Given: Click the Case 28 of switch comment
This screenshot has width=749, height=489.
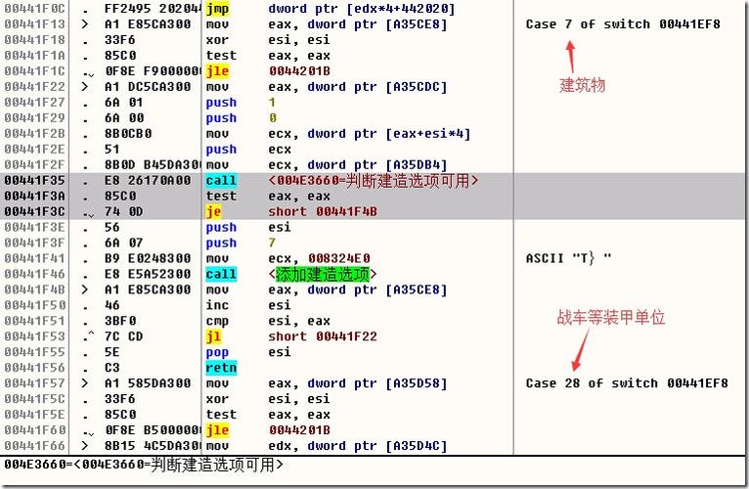Looking at the screenshot, I should tap(626, 384).
